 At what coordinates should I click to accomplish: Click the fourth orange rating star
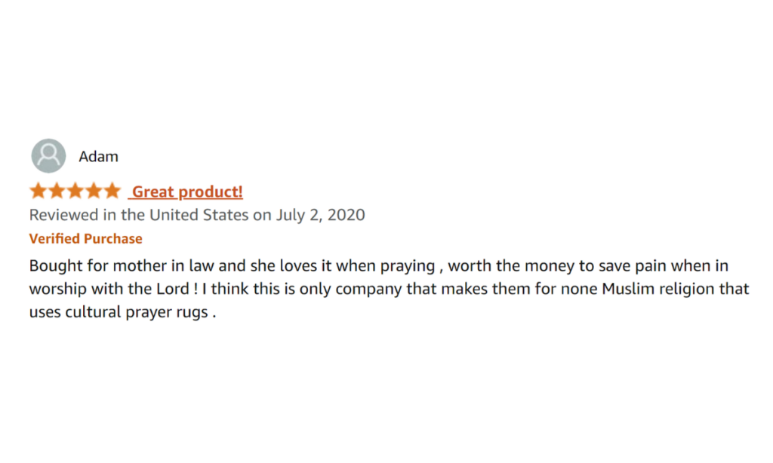93,192
